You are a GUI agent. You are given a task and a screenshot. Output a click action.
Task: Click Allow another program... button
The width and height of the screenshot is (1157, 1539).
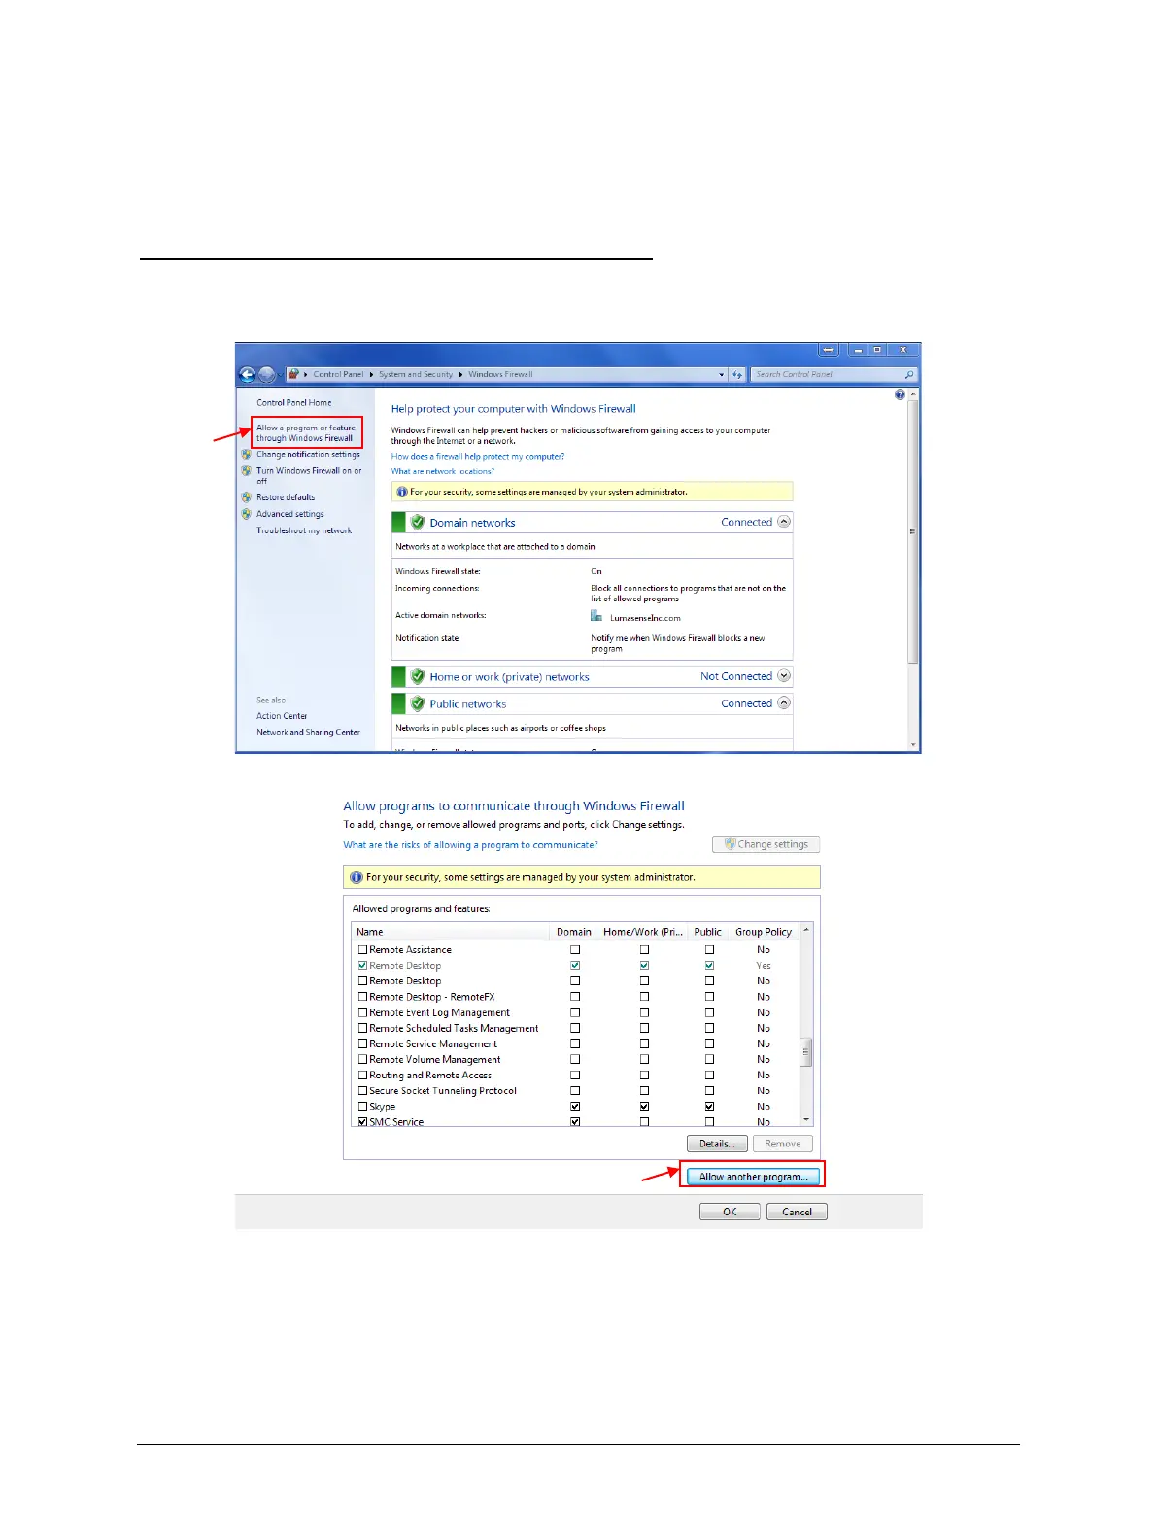pos(753,1177)
